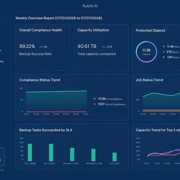The image size is (180, 180).
Task: Click the first bar in Backup Tasks chart
Action: pyautogui.click(x=30, y=152)
